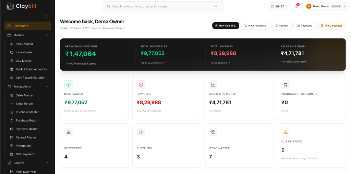Click the OWNER role badge
351x174 pixels.
click(336, 6)
